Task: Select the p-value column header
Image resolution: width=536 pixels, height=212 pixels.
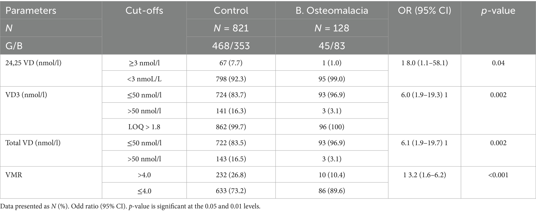Action: point(498,10)
